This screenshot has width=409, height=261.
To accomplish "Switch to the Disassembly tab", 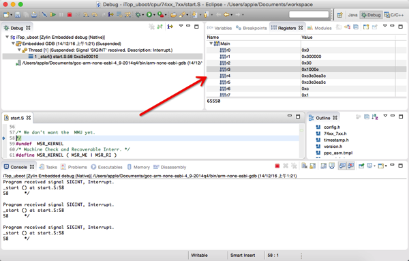I will [x=170, y=167].
